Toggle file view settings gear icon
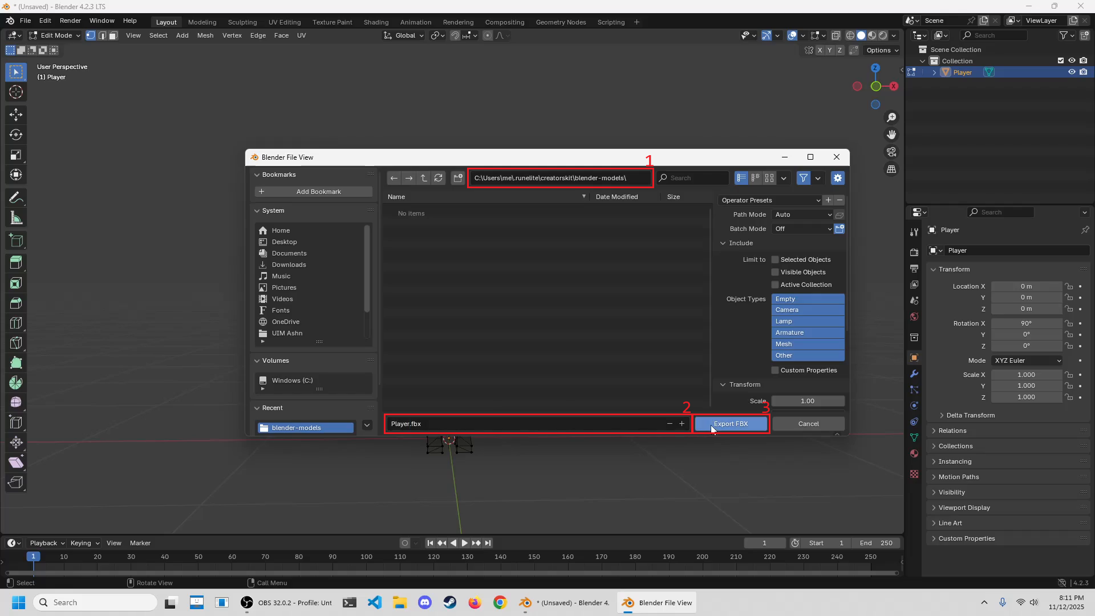The width and height of the screenshot is (1095, 616). tap(837, 178)
